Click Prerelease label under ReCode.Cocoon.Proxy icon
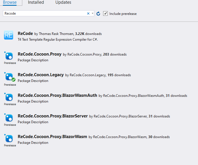This screenshot has width=198, height=165. 10,63
